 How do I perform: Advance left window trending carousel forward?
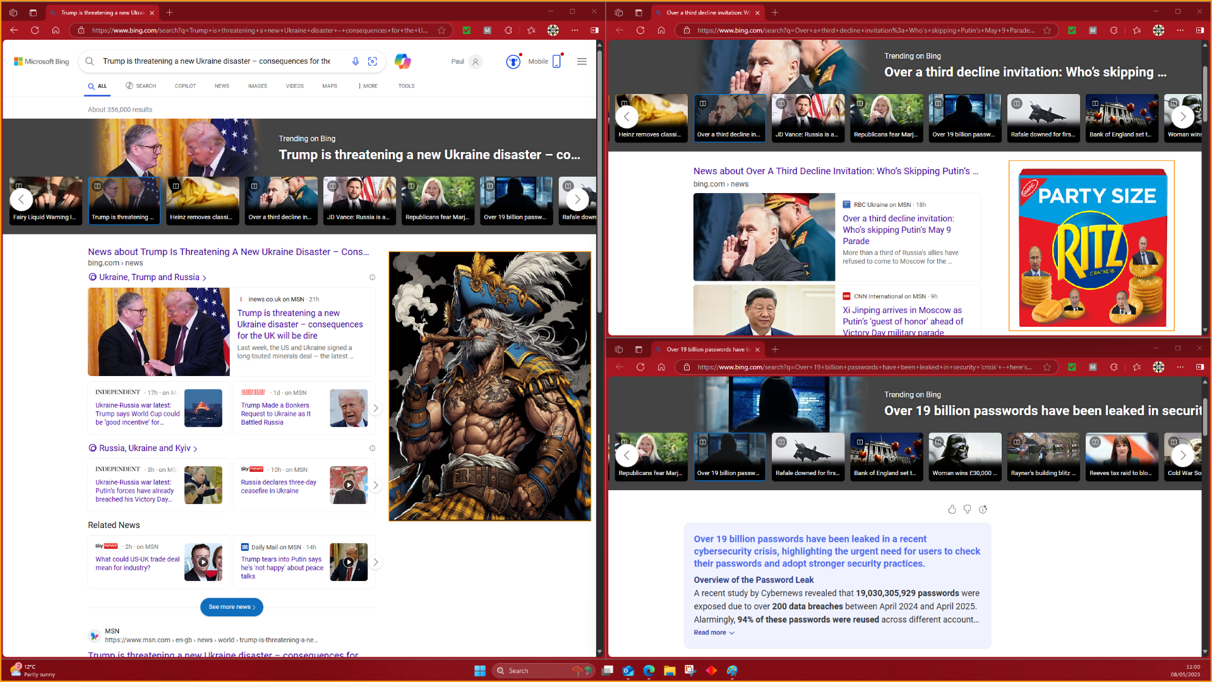(577, 200)
